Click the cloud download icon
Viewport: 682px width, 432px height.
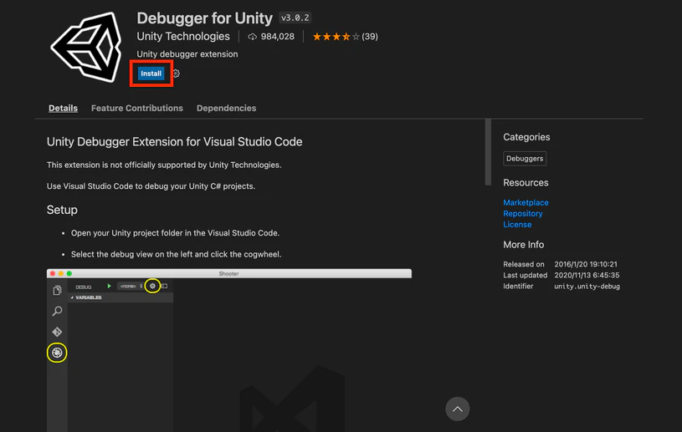point(252,37)
